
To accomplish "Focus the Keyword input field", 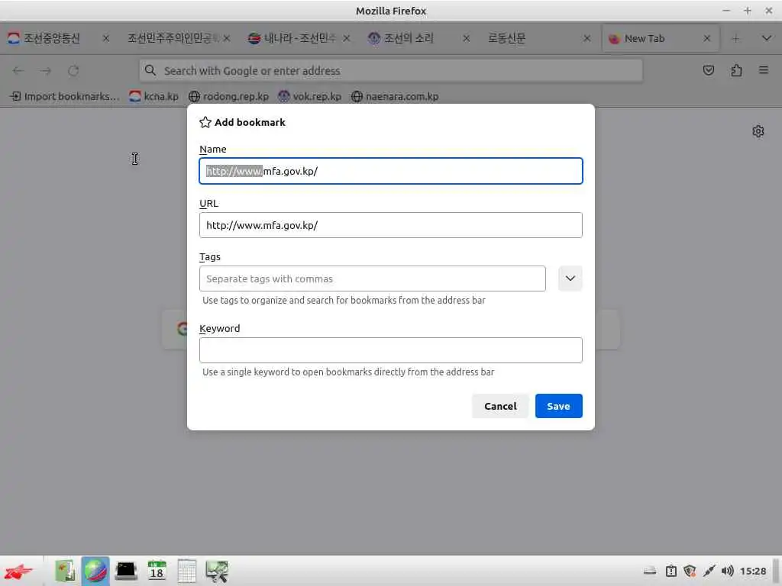I will [390, 350].
